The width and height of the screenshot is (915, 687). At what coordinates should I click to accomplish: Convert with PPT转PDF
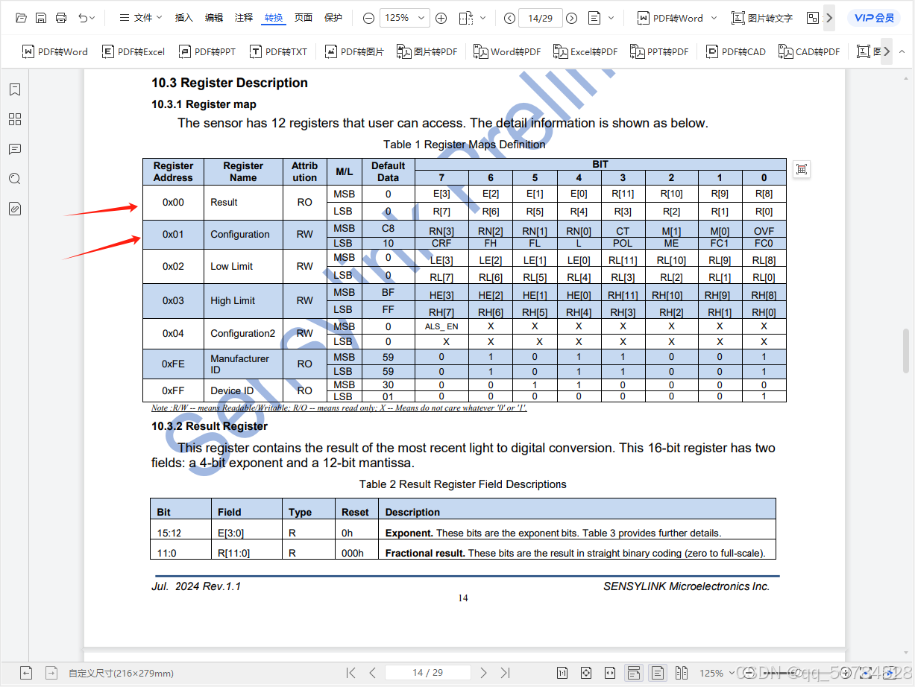[659, 51]
